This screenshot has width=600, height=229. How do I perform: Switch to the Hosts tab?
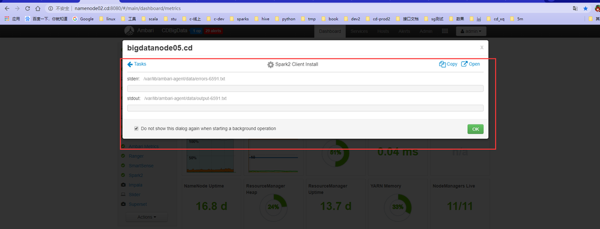coord(383,31)
